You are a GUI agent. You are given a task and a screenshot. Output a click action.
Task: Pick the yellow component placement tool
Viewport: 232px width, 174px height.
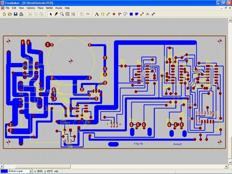point(102,14)
